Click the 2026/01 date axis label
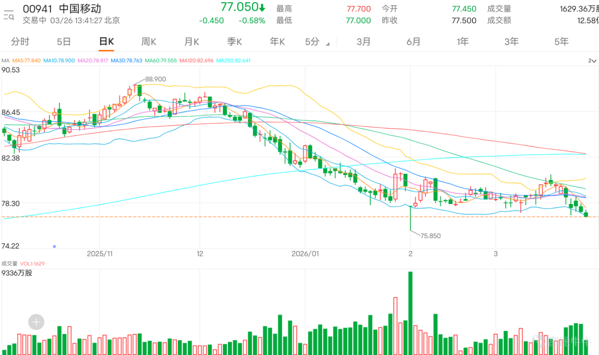The height and width of the screenshot is (355, 599). point(305,254)
